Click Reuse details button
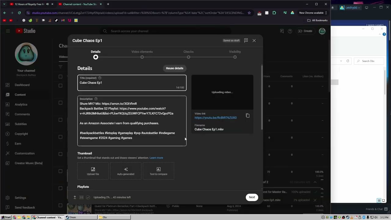Image resolution: width=391 pixels, height=220 pixels. [x=174, y=68]
